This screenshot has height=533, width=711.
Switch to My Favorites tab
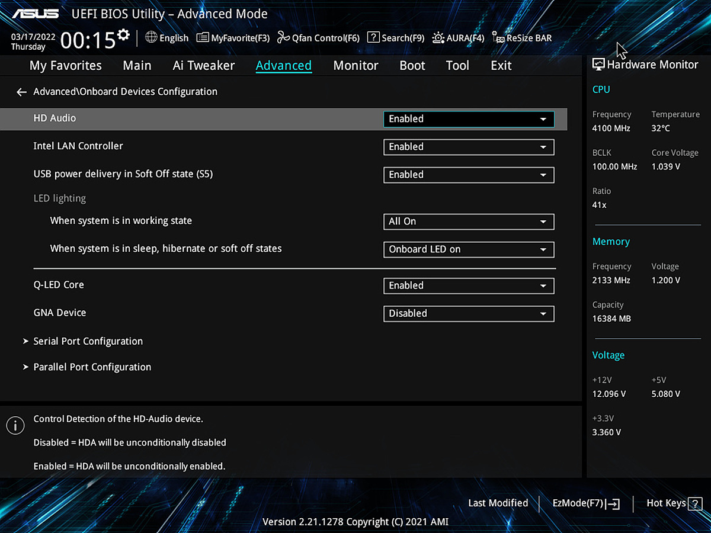tap(66, 66)
